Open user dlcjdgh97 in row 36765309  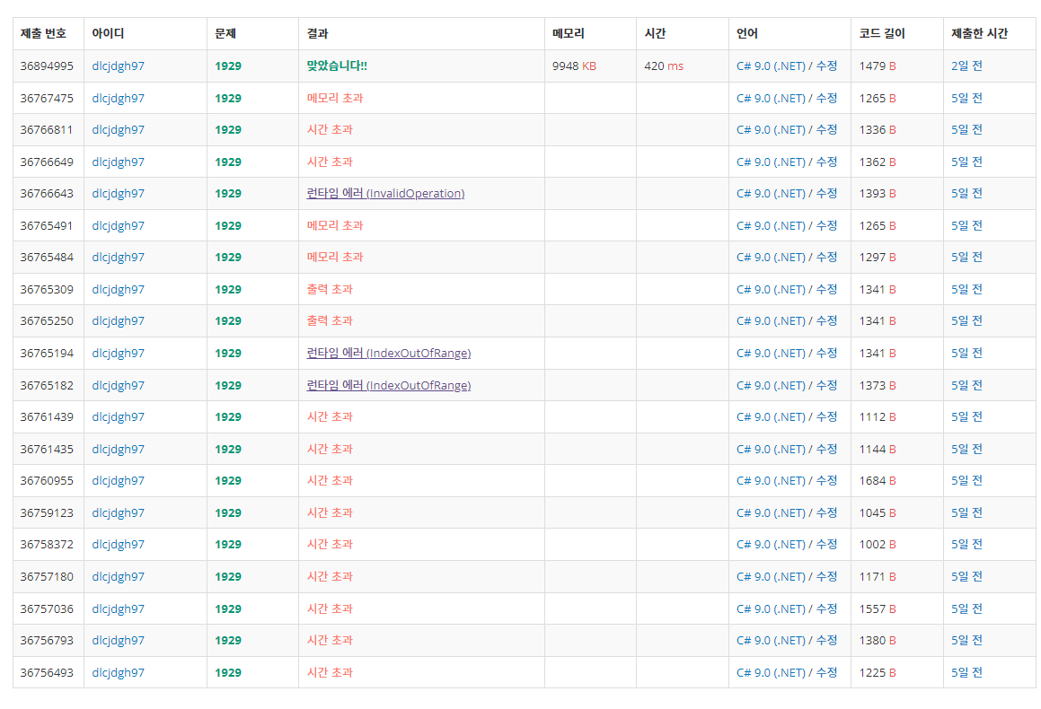tap(119, 289)
